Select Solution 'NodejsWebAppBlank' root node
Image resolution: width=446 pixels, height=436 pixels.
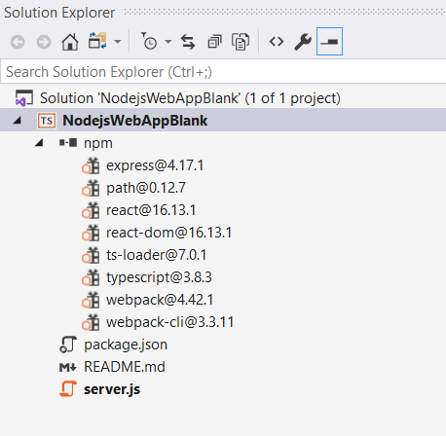(x=190, y=98)
